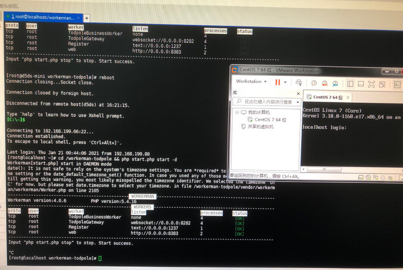This screenshot has height=270, width=403.
Task: Click the VM console horizontal scrollbar thumb
Action: coord(324,169)
